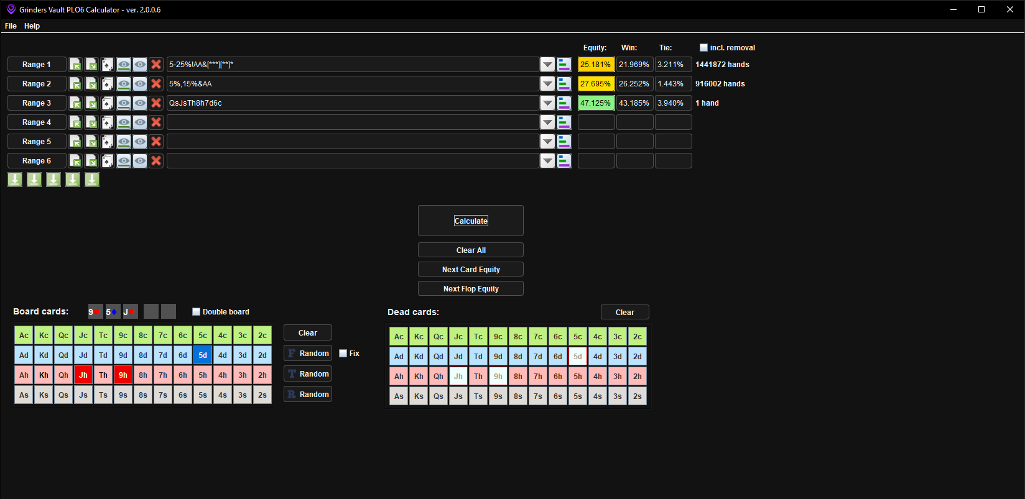1025x499 pixels.
Task: Toggle the Double board checkbox
Action: tap(197, 312)
